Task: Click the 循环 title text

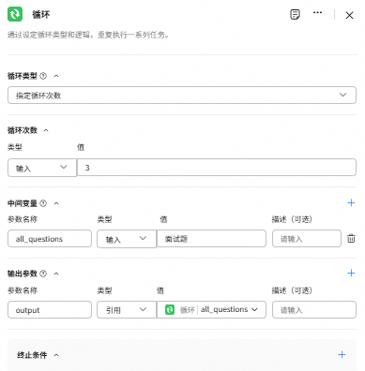Action: [x=40, y=14]
